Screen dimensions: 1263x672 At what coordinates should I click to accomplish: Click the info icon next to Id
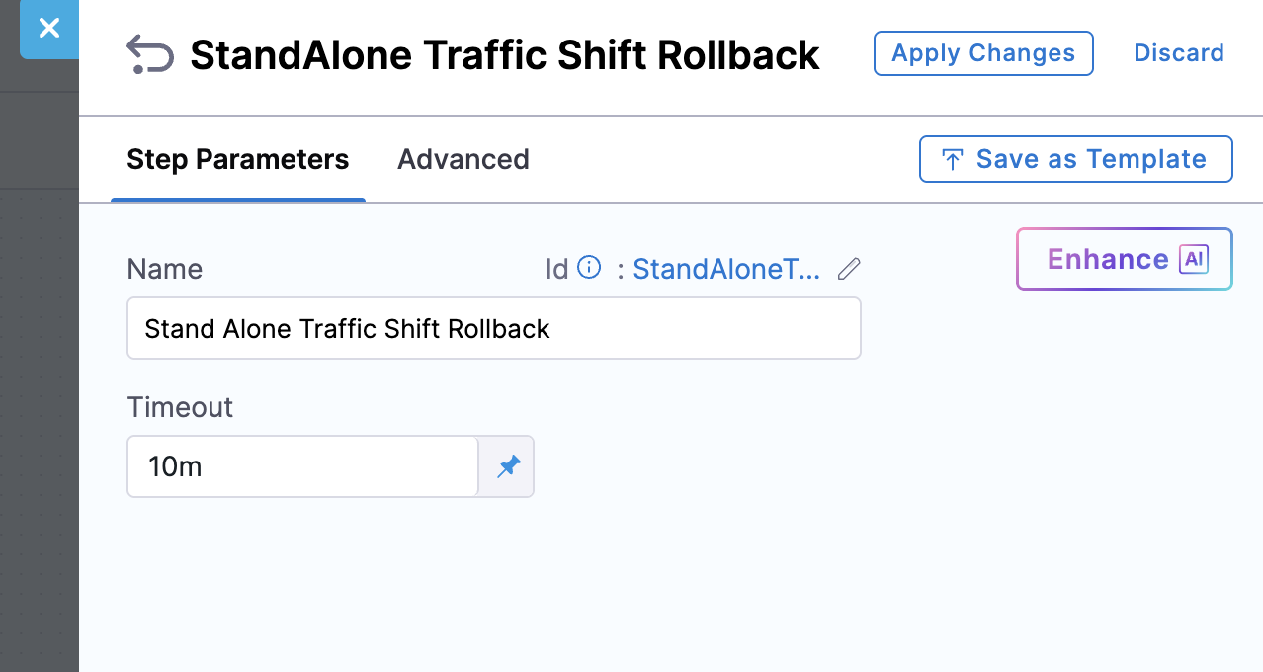tap(589, 268)
